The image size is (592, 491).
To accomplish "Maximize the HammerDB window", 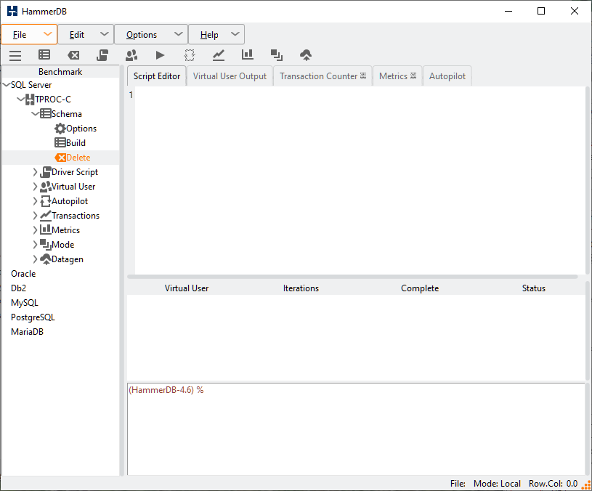I will click(540, 11).
